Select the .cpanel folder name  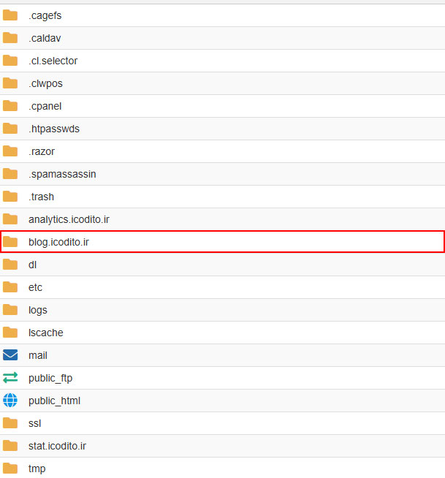[45, 106]
